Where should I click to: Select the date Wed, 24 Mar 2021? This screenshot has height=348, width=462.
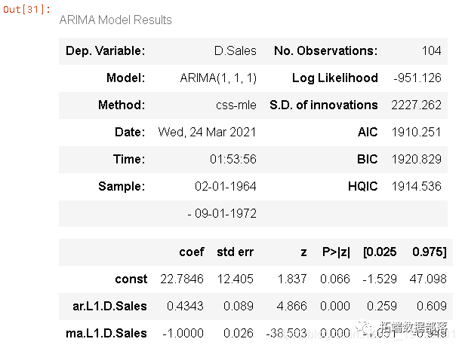click(x=207, y=133)
